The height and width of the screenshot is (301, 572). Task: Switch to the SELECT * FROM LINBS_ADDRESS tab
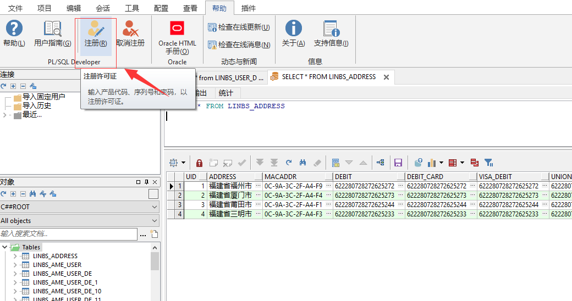(328, 77)
